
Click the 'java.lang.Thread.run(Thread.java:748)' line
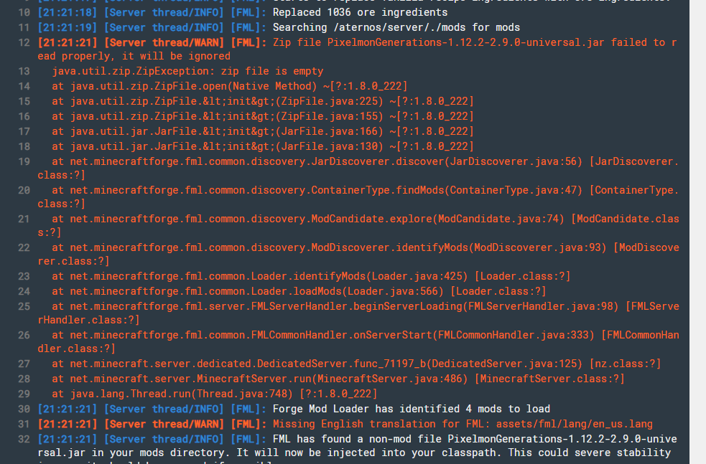click(x=215, y=394)
